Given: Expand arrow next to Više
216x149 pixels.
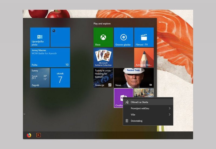Looking at the screenshot, I should click(170, 115).
